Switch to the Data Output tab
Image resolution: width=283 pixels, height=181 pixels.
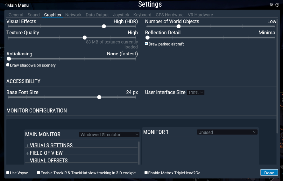pyautogui.click(x=97, y=15)
